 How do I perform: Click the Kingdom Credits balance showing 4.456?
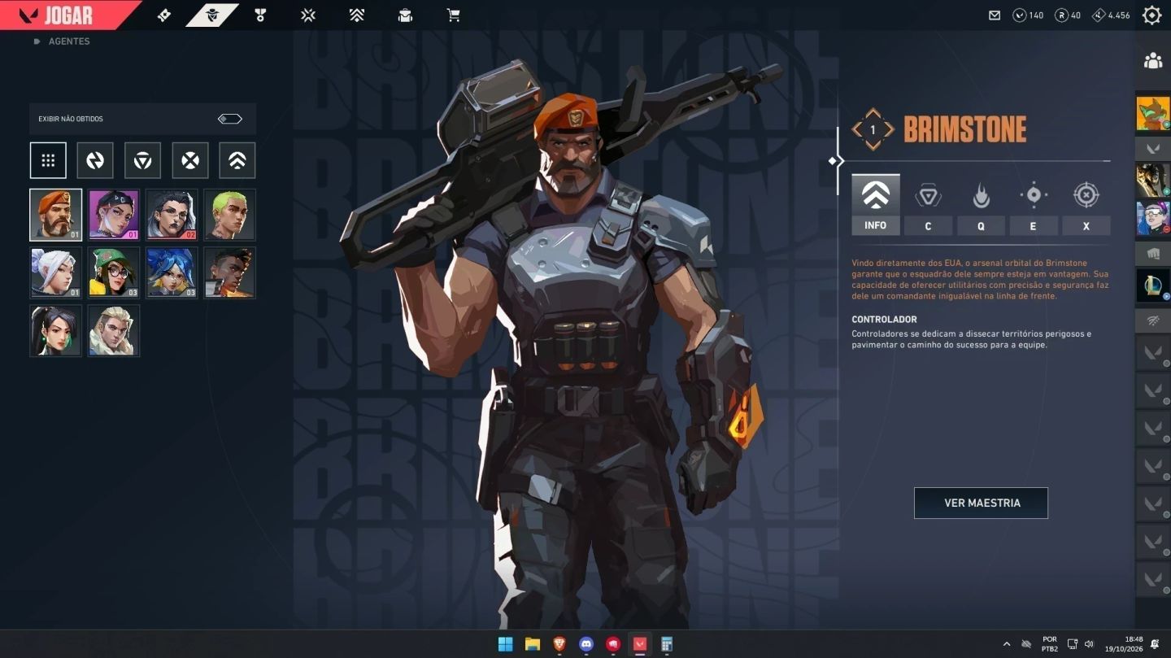pyautogui.click(x=1111, y=15)
